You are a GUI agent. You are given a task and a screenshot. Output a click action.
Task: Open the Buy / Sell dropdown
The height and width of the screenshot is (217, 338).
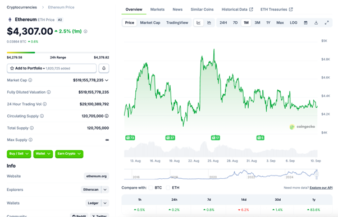point(19,154)
